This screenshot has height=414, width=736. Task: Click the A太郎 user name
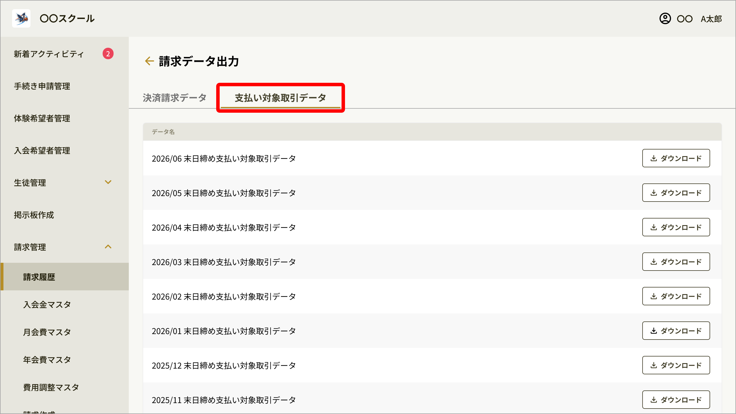click(x=711, y=19)
